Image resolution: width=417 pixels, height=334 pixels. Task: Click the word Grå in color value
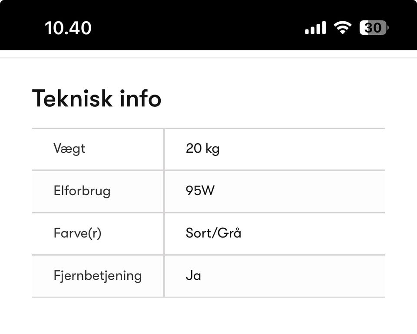[x=229, y=233]
